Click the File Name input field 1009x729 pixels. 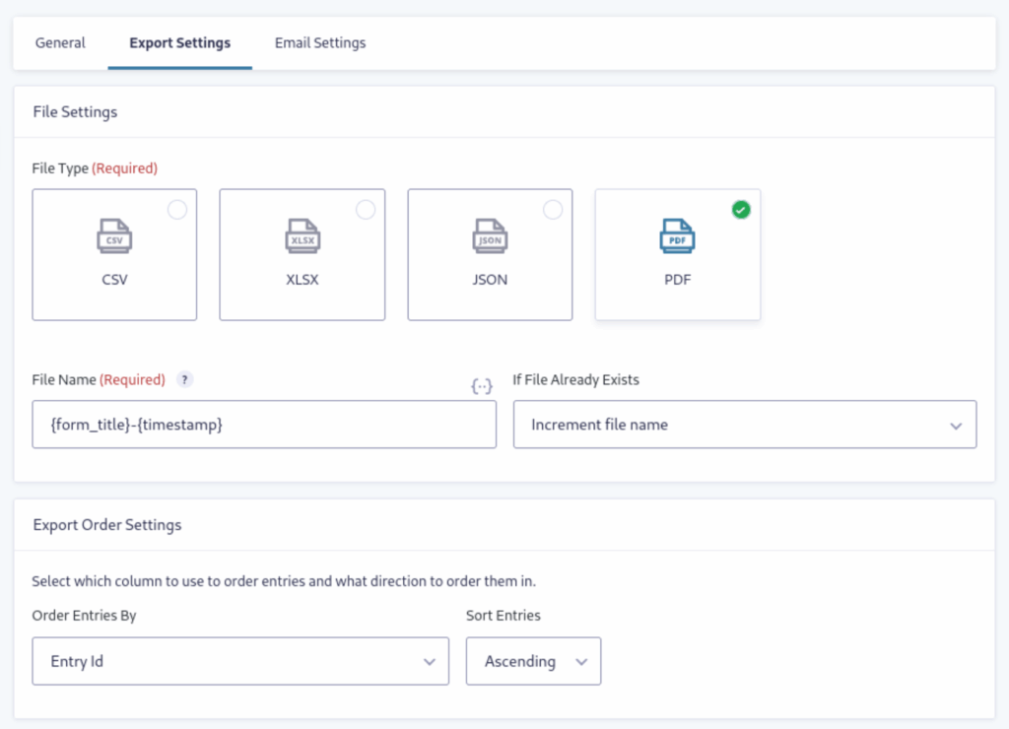click(x=264, y=425)
